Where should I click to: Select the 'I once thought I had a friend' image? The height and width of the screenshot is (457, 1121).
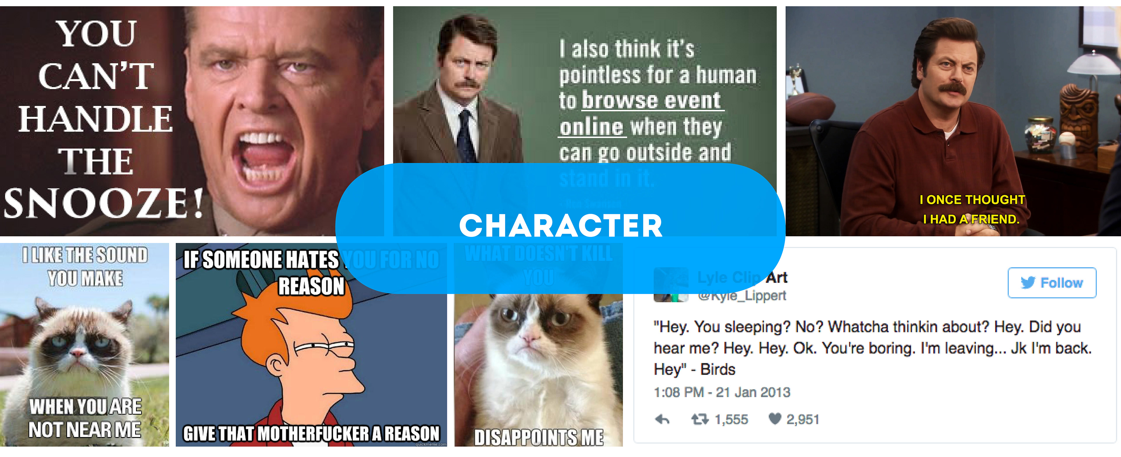pos(953,121)
